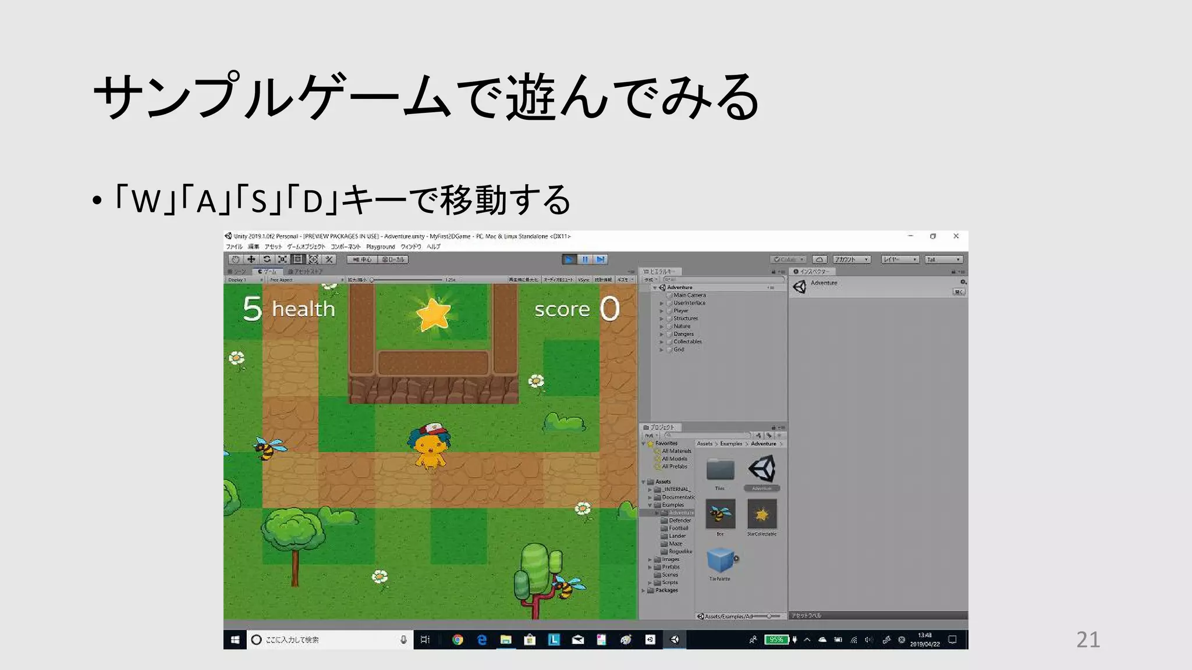Open the ファイル menu

coord(234,247)
